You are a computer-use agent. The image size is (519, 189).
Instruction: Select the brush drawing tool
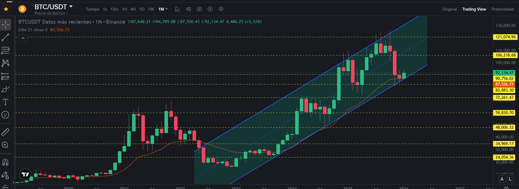[6, 89]
